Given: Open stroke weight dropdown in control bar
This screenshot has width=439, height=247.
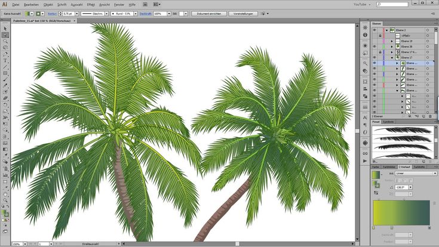Looking at the screenshot, I should (76, 14).
